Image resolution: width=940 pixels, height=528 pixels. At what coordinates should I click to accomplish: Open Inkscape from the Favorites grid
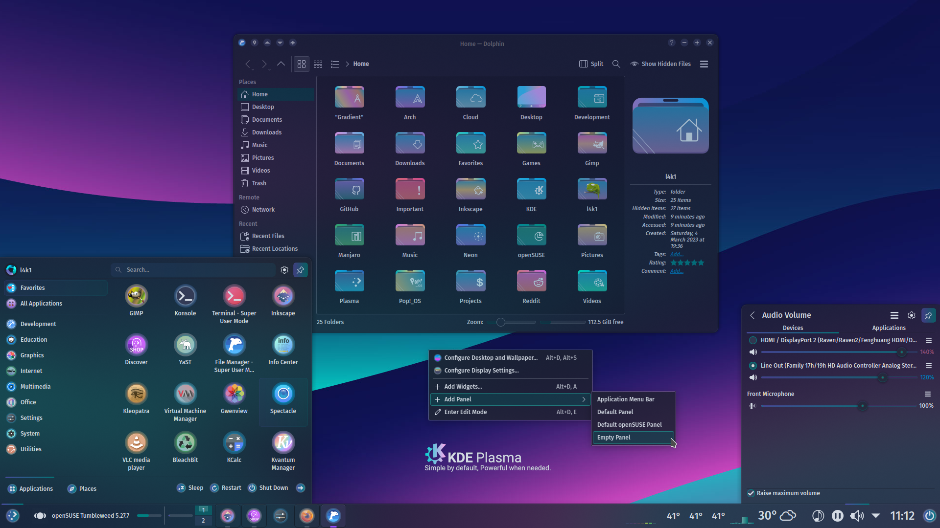[x=283, y=301]
